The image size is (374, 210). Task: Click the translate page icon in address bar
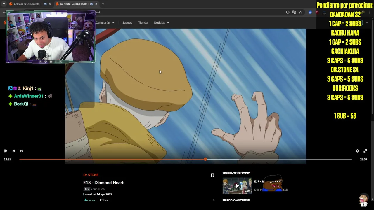point(294,12)
